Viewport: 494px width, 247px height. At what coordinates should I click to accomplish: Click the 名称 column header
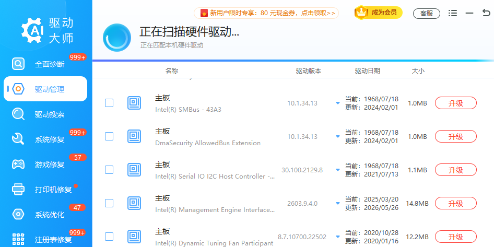click(x=172, y=71)
